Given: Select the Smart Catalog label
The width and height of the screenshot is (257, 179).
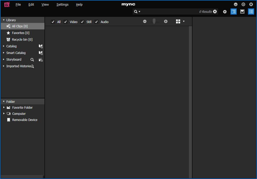Looking at the screenshot, I should pos(16,53).
